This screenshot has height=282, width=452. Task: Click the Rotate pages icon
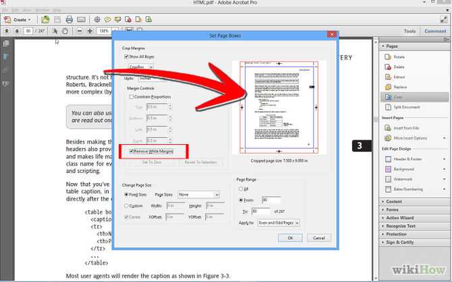(x=388, y=57)
